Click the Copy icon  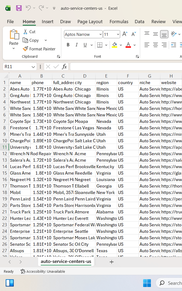coord(25,40)
